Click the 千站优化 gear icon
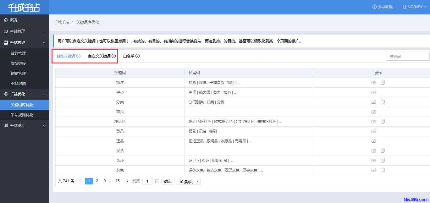430x203 pixels. click(5, 94)
